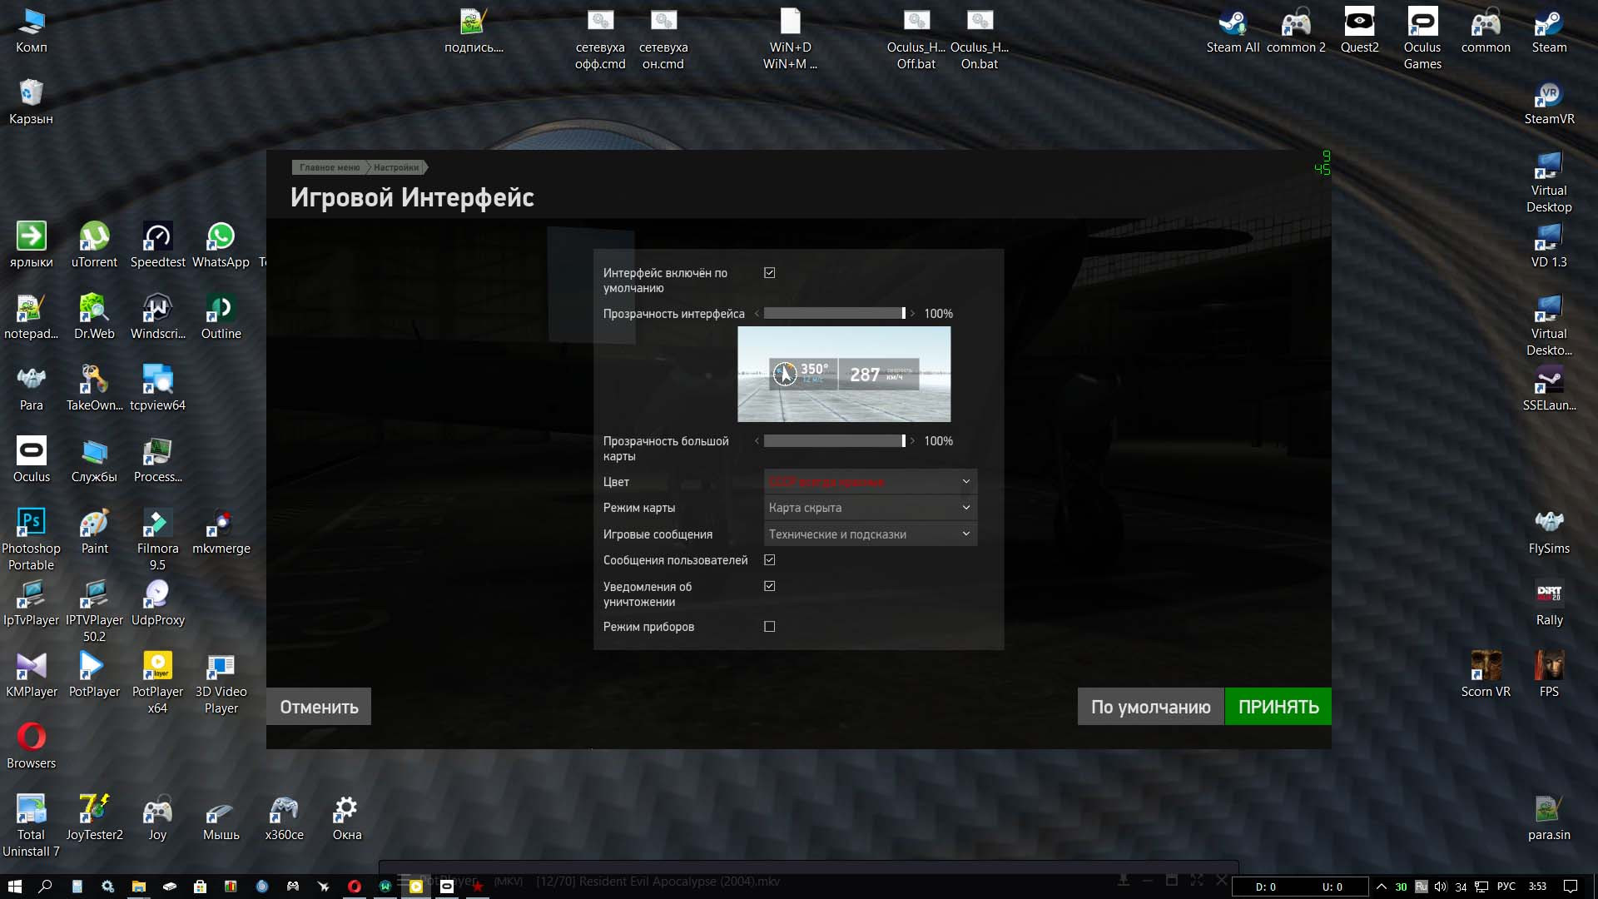Open the tcpview64 desktop icon
Viewport: 1598px width, 899px height.
pyautogui.click(x=157, y=389)
